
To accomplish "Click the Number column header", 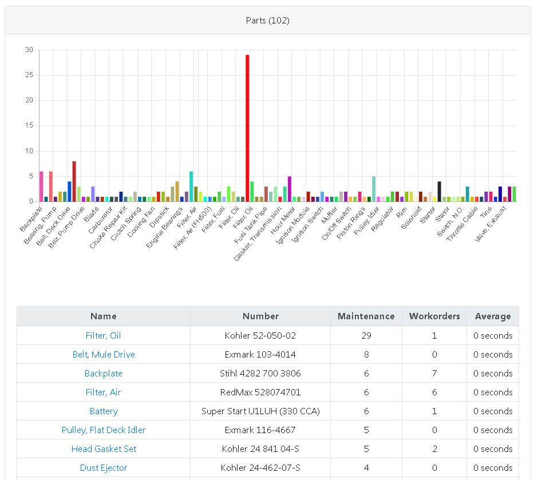I will pos(260,316).
